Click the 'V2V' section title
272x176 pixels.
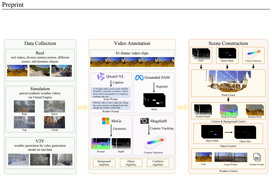click(40, 141)
